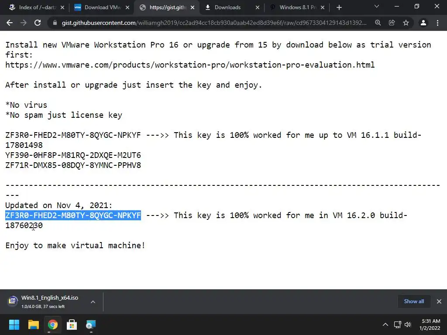Click 'After install or upgrade' sentence
Viewport: 447px width, 335px height.
point(134,85)
